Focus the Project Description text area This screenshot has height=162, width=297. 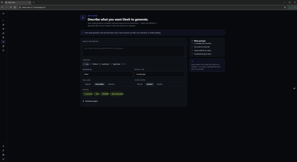pyautogui.click(x=133, y=51)
